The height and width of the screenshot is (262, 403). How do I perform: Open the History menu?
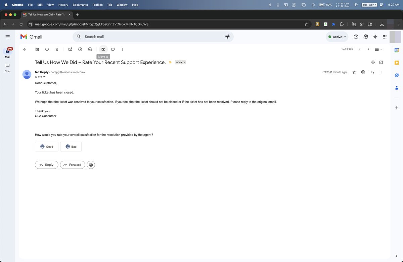click(x=63, y=5)
